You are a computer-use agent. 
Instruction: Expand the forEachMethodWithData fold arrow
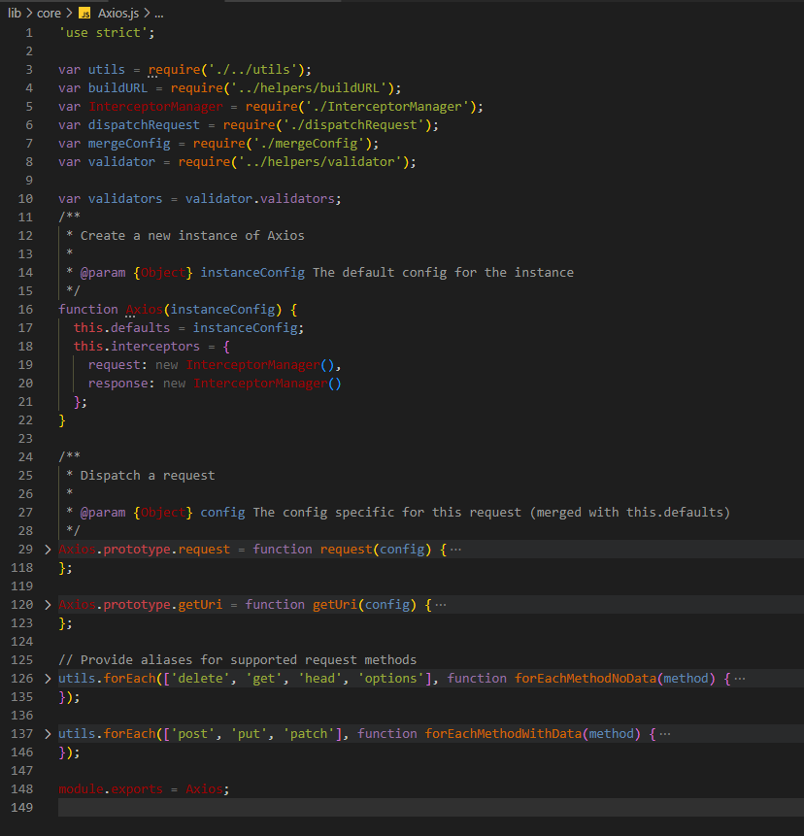(49, 734)
